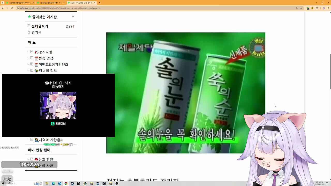Image resolution: width=331 pixels, height=186 pixels.
Task: Click the page reload icon
Action: tap(12, 8)
